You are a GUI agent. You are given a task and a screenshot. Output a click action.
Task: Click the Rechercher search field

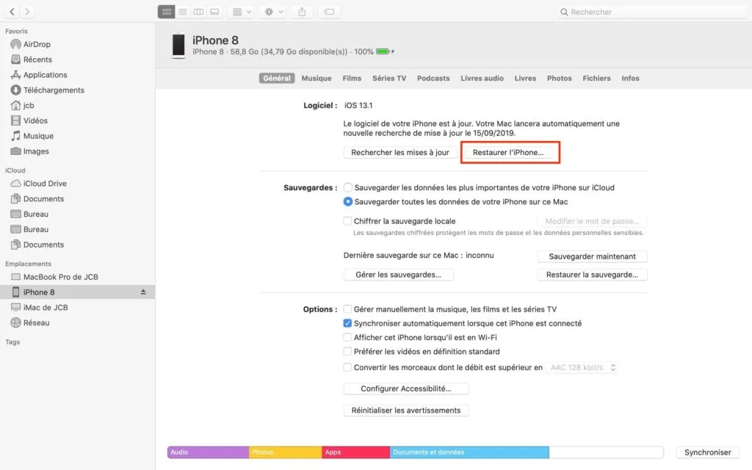click(650, 12)
